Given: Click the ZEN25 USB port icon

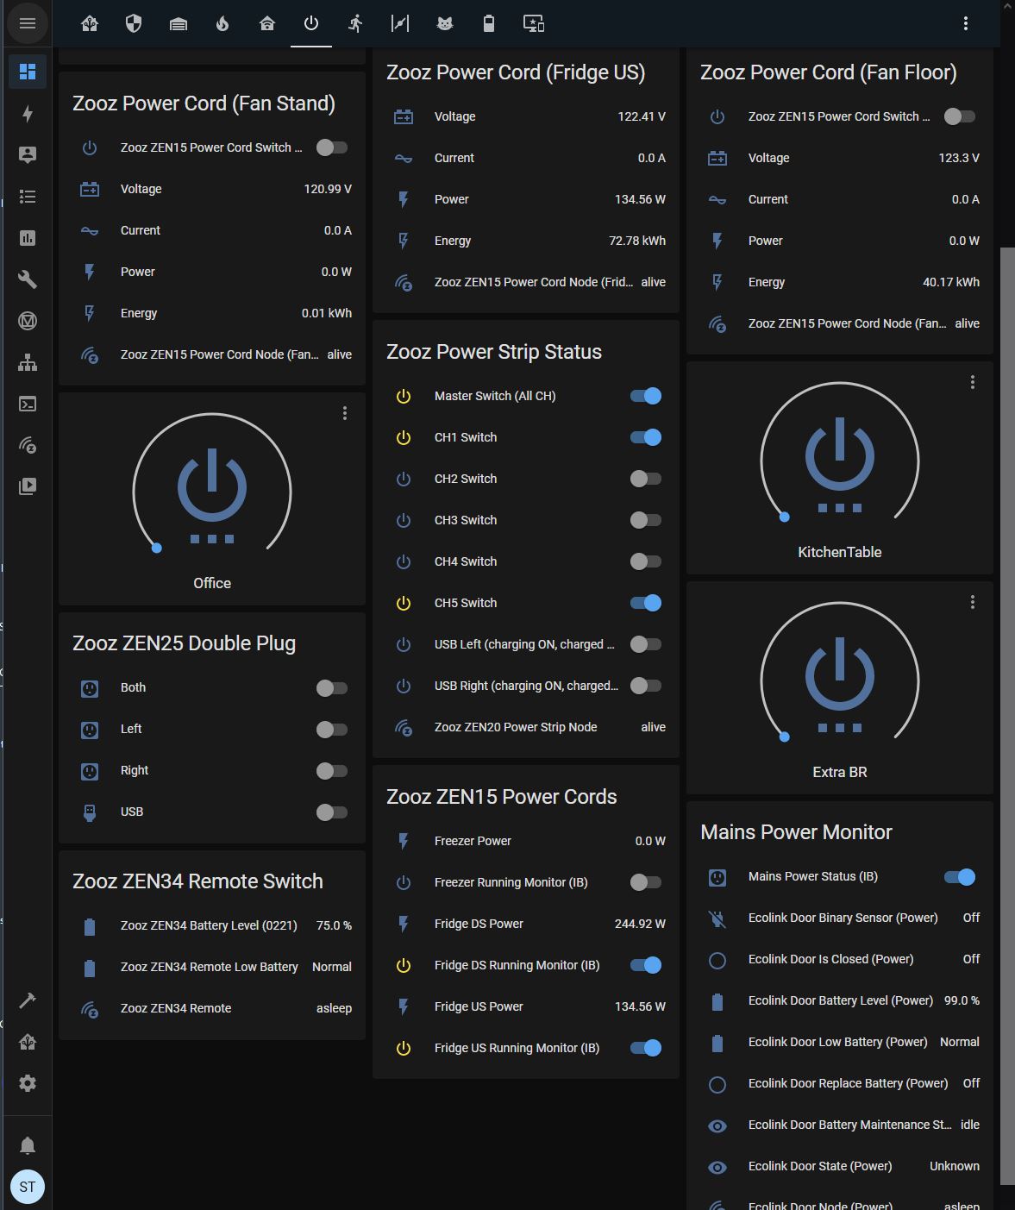Looking at the screenshot, I should (x=90, y=812).
